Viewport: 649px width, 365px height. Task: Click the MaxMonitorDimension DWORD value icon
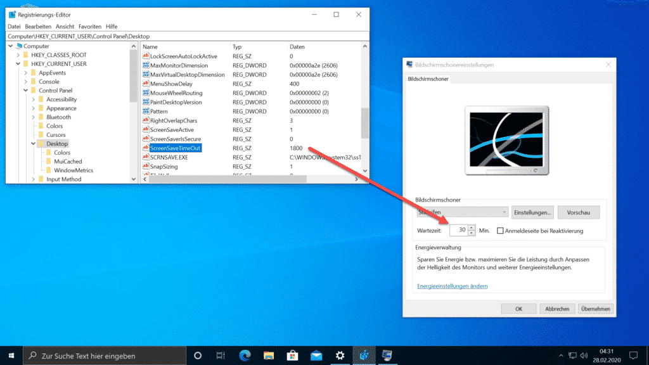(x=145, y=65)
